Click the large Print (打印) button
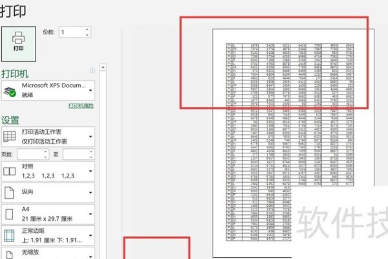 tap(19, 44)
